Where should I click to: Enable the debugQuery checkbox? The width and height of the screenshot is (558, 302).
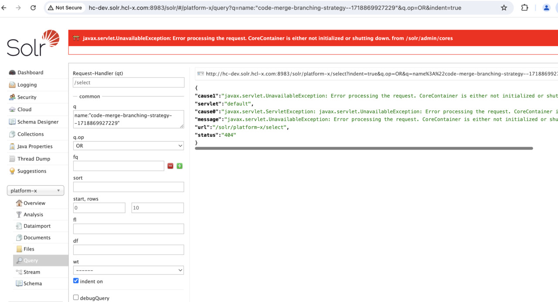coord(76,298)
